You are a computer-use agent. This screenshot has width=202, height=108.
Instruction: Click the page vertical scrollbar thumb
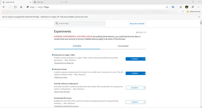pyautogui.click(x=201, y=23)
